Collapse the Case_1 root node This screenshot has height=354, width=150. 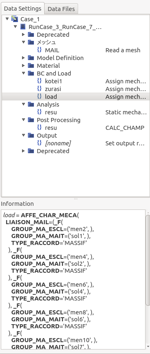tap(7, 19)
